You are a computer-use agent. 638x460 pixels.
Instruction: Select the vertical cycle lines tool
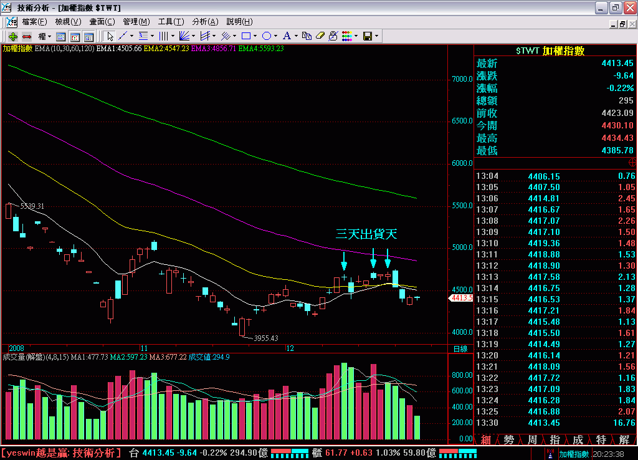click(164, 36)
